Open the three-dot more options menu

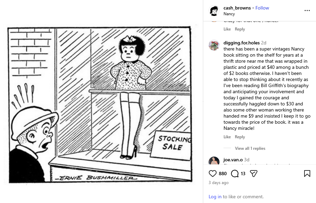[307, 11]
